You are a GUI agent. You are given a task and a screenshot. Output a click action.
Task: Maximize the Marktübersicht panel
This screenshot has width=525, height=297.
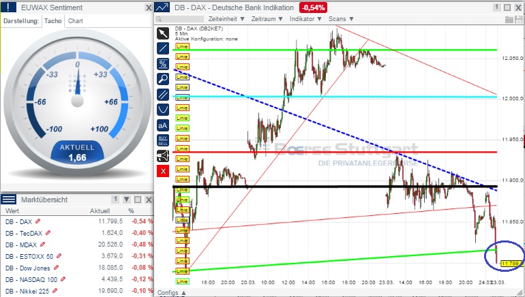coord(138,200)
